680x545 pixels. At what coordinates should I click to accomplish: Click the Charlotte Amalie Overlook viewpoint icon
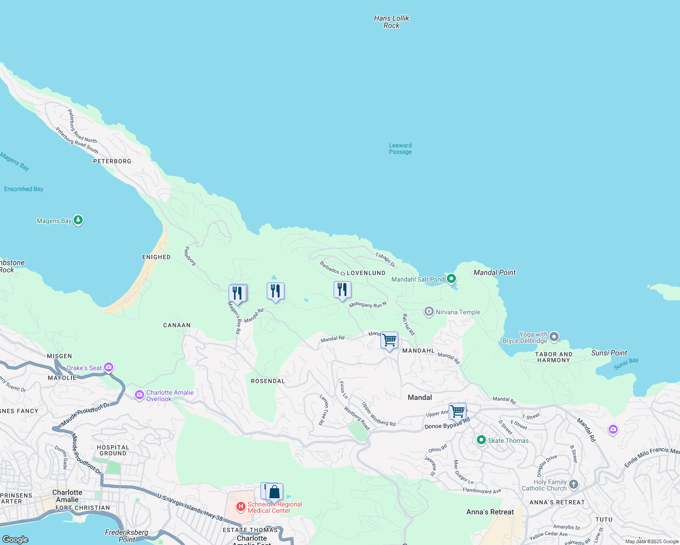click(x=139, y=395)
